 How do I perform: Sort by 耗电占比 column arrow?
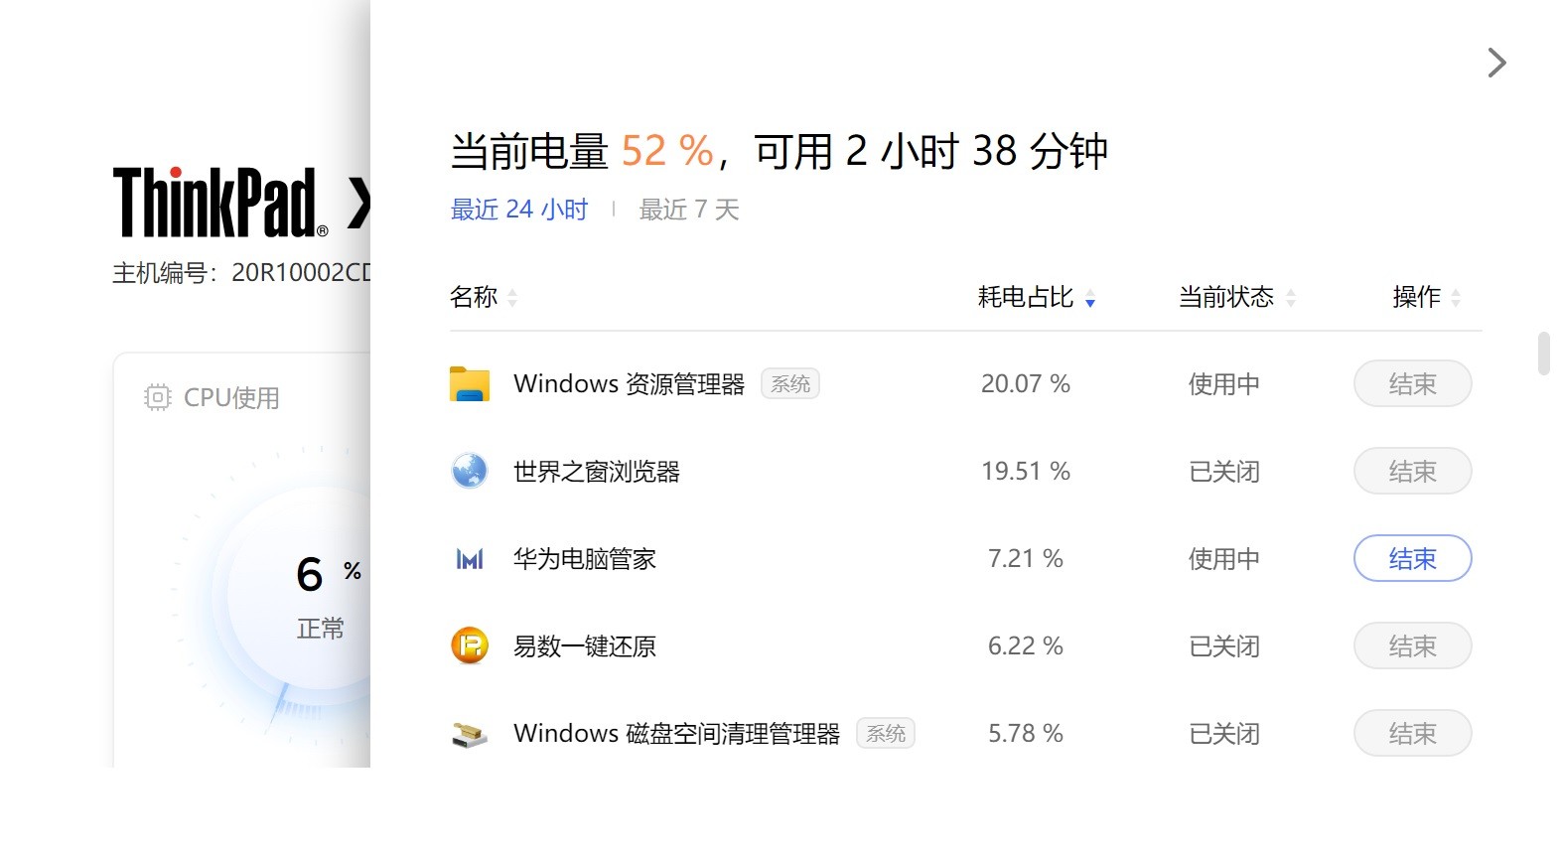pos(1090,298)
